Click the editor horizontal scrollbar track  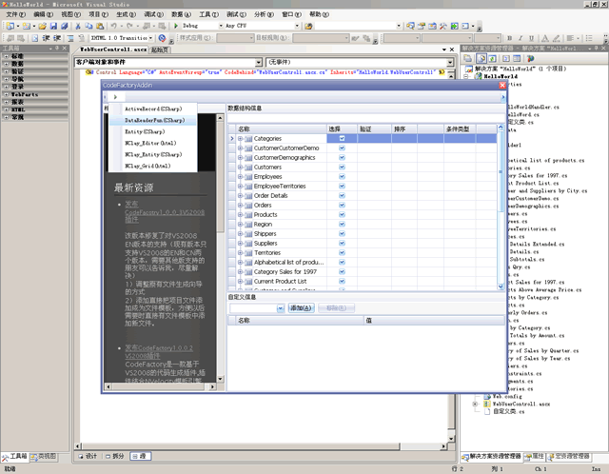tap(260, 446)
